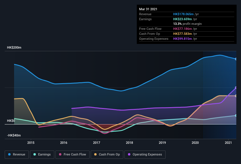Click the HK$77.583m cash from op value

(183, 34)
